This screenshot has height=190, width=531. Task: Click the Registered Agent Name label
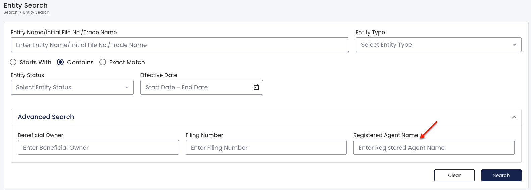coord(386,135)
